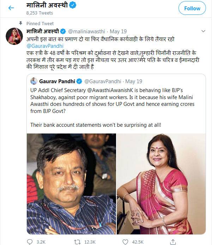Click the verified badge beside Gaurav Pandhi
This screenshot has height=245, width=212.
[x=80, y=81]
